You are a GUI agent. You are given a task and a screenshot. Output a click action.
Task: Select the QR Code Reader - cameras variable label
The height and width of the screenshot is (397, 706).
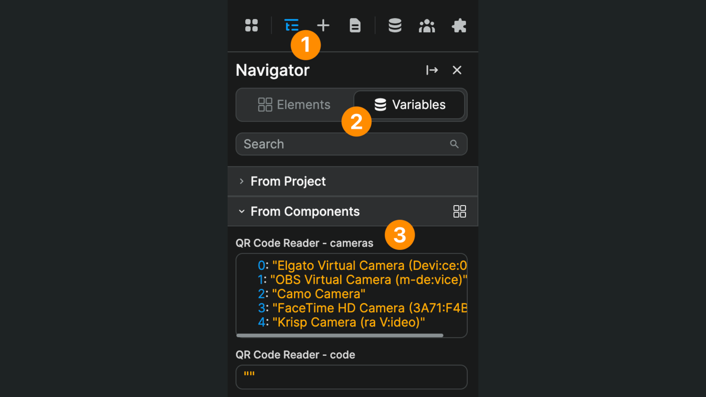[304, 243]
